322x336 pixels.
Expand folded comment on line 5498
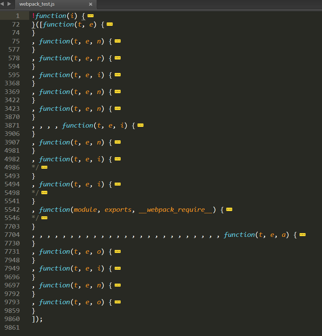pos(44,192)
